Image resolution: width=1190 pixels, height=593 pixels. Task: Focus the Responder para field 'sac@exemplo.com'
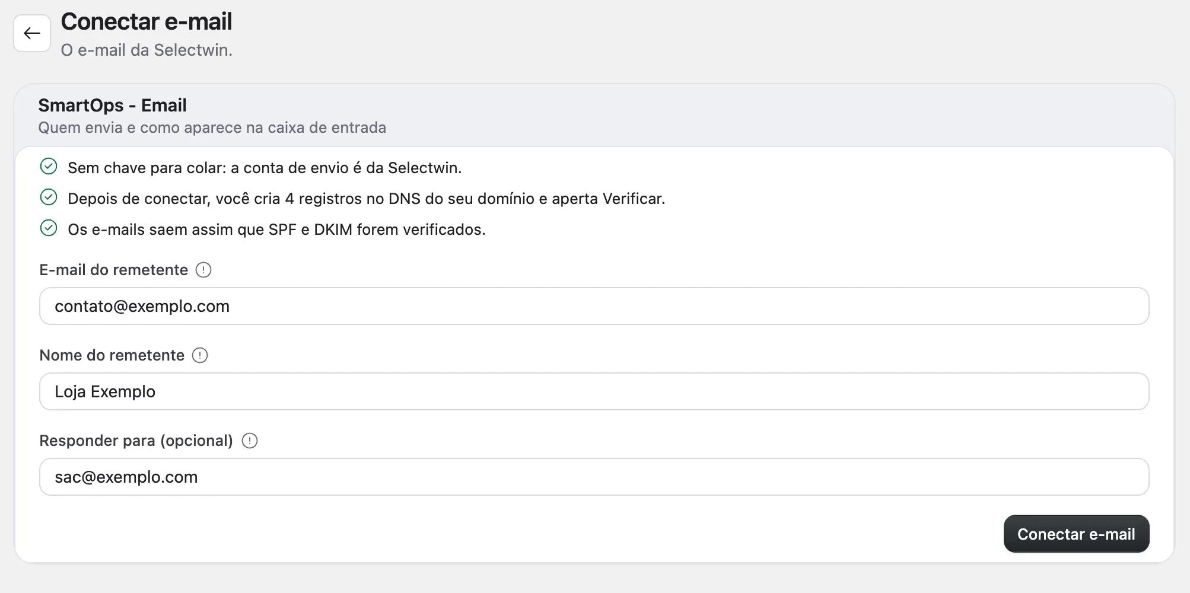click(x=594, y=477)
